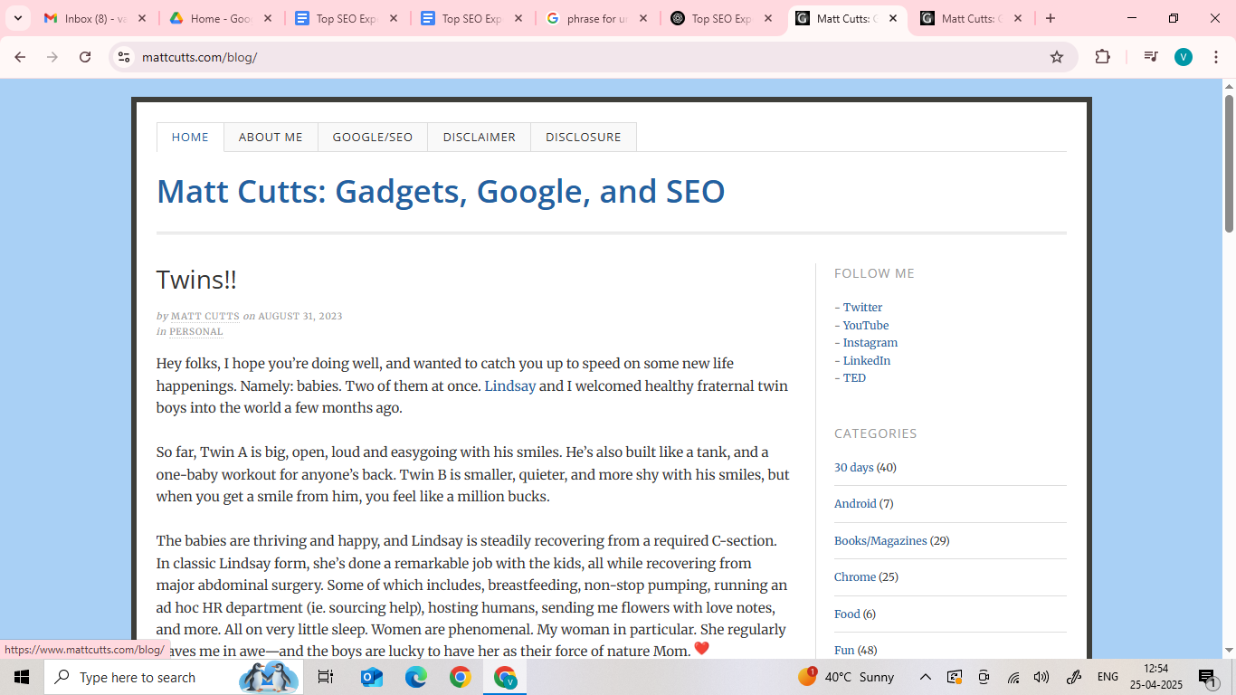
Task: Open the Chrome profile avatar V
Action: 1184,57
